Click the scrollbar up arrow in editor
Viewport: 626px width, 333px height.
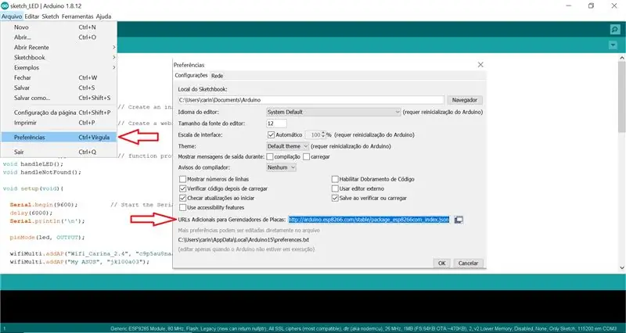(x=621, y=58)
